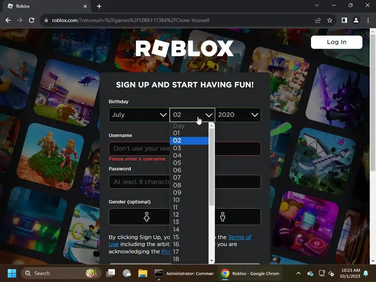Screen dimensions: 376x282
Task: Open File Explorer from the taskbar
Action: (x=143, y=273)
